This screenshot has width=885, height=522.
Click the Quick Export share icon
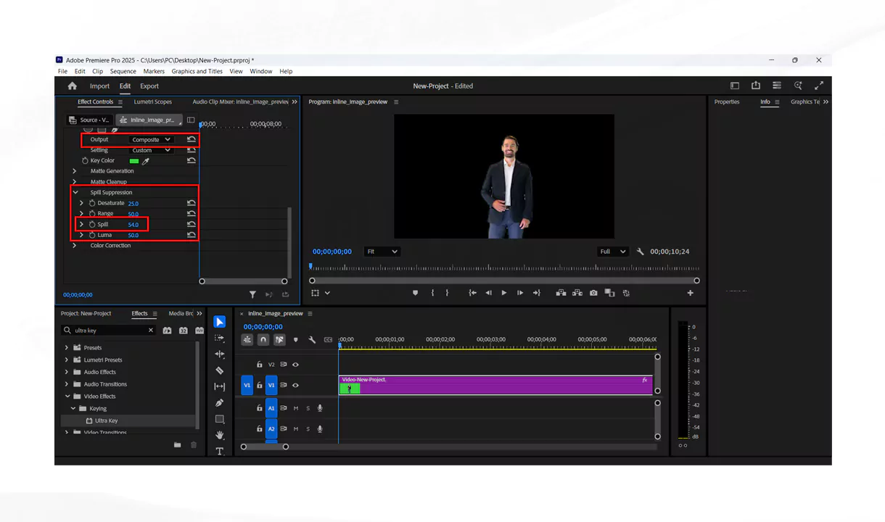click(x=756, y=86)
